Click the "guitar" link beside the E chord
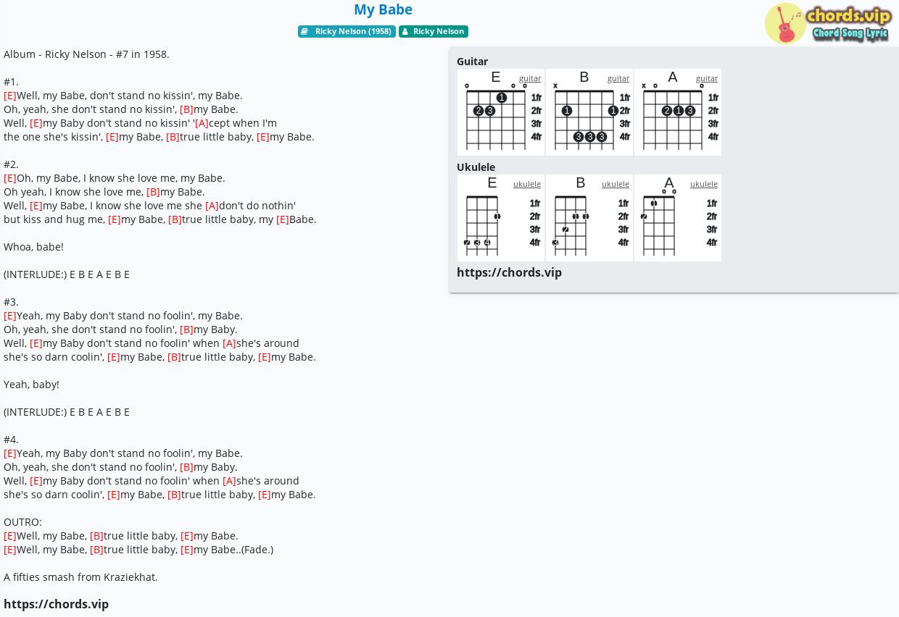Screen dimensions: 899x617 (x=530, y=78)
